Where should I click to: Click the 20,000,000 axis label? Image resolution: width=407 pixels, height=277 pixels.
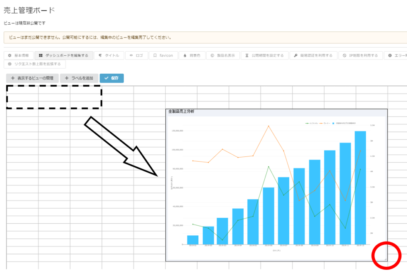point(178,226)
